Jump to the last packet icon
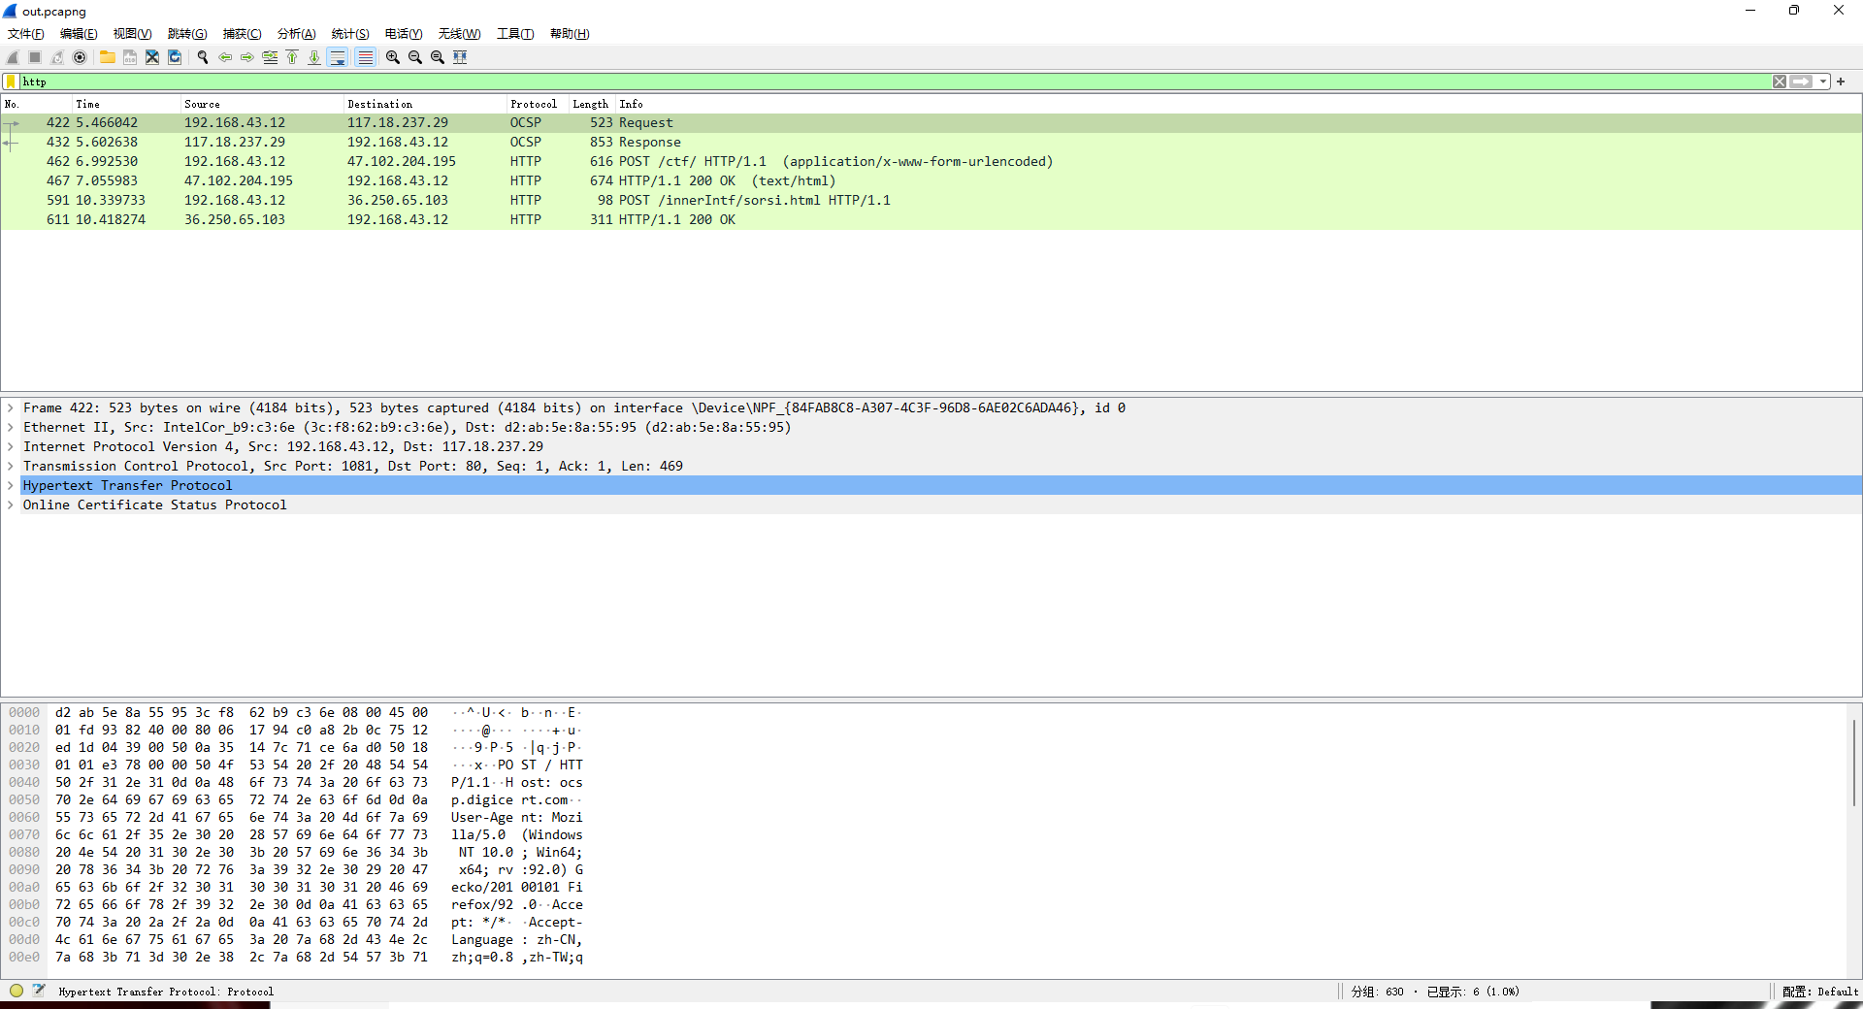The width and height of the screenshot is (1863, 1009). tap(314, 57)
